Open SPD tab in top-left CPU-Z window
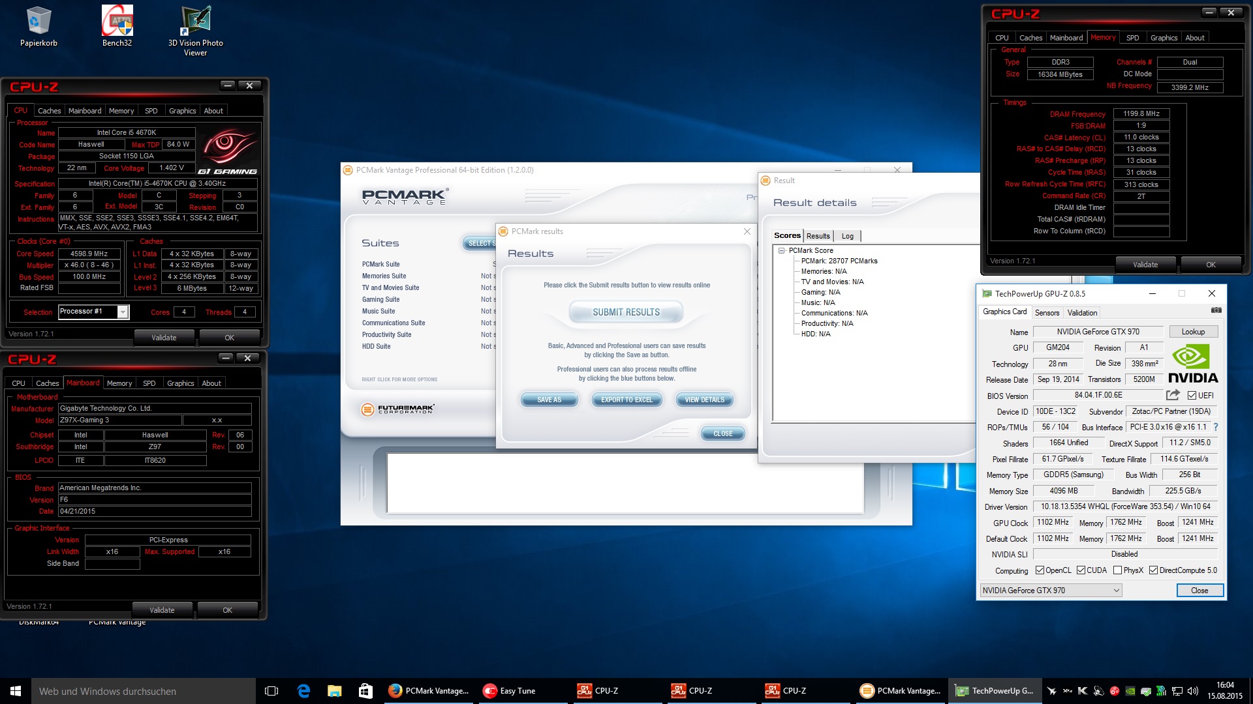Viewport: 1253px width, 704px height. tap(151, 111)
